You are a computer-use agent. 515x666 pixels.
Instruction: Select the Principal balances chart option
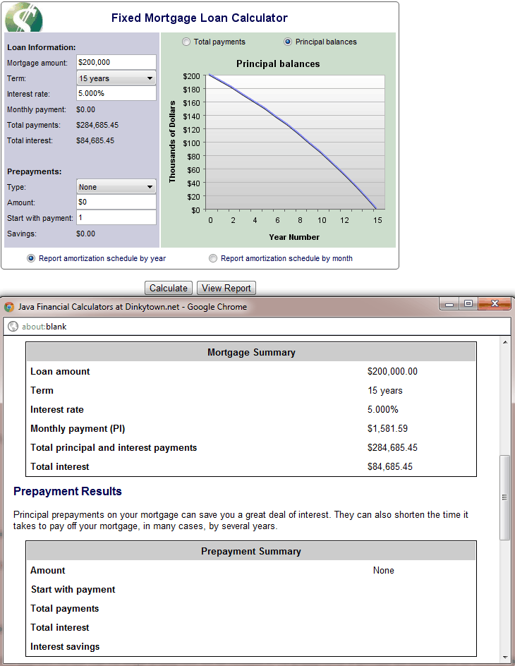coord(287,42)
